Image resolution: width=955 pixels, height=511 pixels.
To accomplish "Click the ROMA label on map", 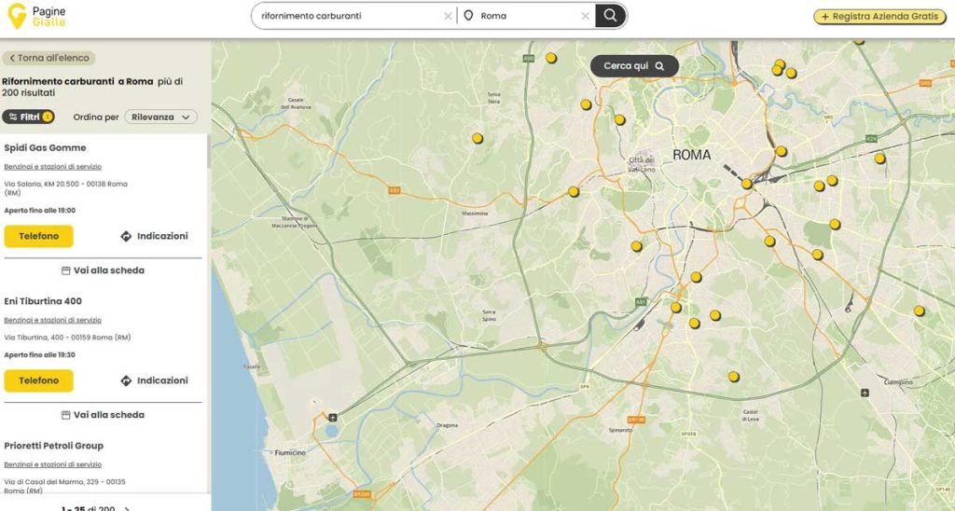I will (691, 156).
